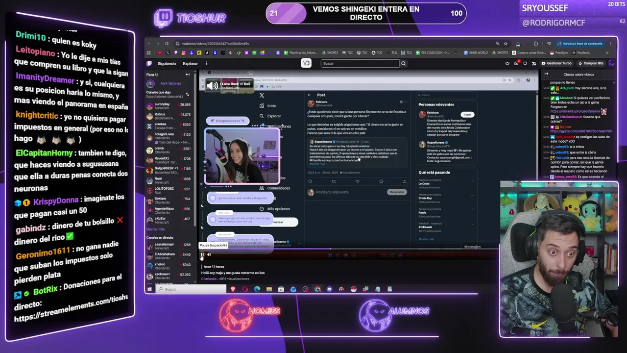Click the reply comment icon on post
The width and height of the screenshot is (627, 353).
(310, 182)
